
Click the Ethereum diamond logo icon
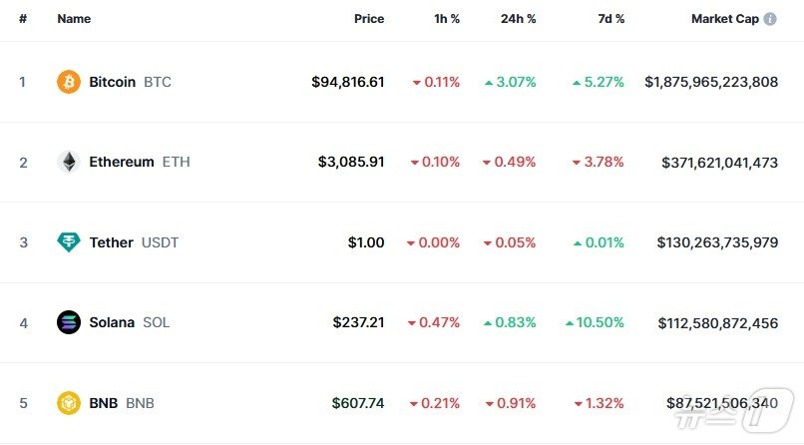click(69, 162)
